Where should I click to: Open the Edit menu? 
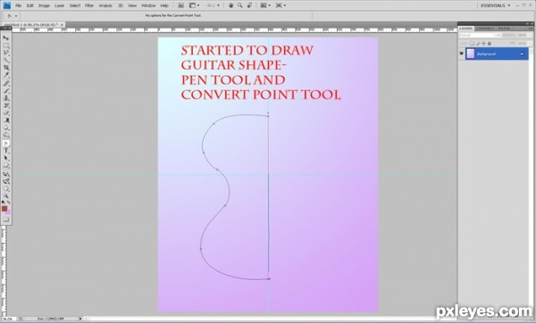click(x=30, y=5)
